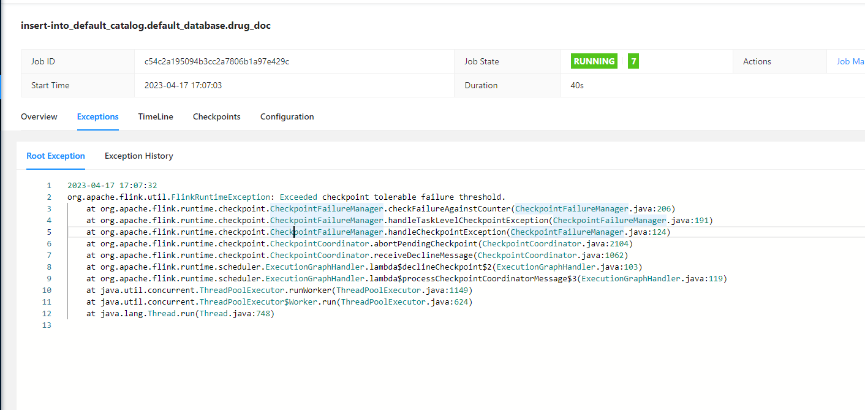865x410 pixels.
Task: Click the checkFailureAgainstCounter stack trace line
Action: point(380,208)
